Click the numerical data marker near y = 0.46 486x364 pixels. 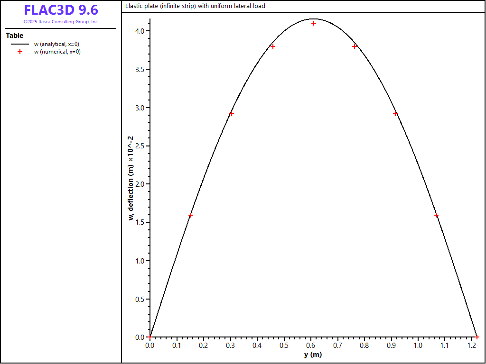click(x=272, y=46)
